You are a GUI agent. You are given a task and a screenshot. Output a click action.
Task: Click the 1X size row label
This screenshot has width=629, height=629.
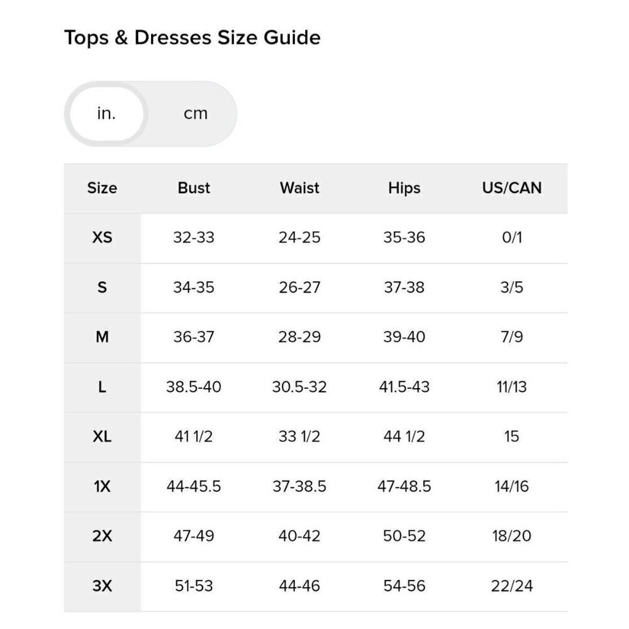click(x=102, y=487)
